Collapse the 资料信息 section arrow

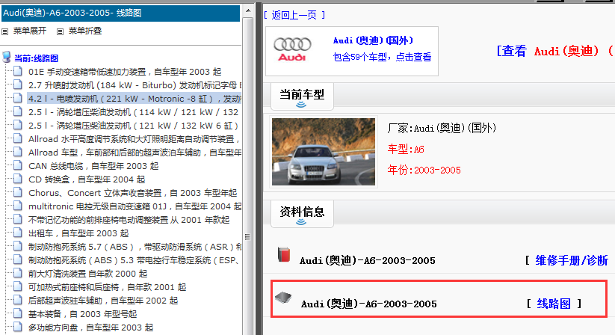301,222
